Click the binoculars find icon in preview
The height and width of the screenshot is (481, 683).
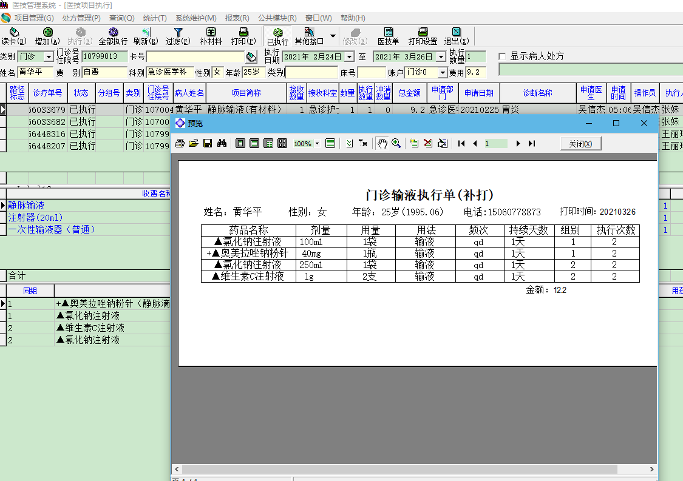coord(222,143)
